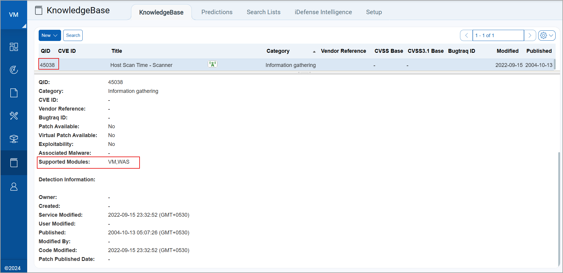Sort by QID column header

pyautogui.click(x=45, y=51)
